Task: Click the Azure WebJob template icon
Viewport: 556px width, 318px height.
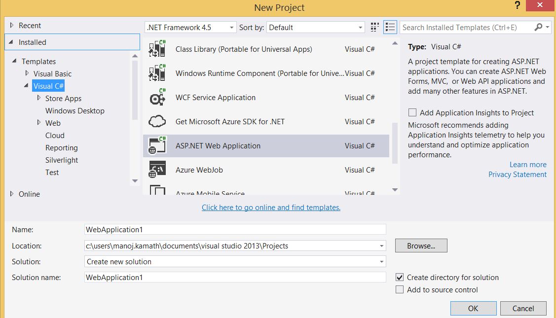Action: click(x=157, y=170)
